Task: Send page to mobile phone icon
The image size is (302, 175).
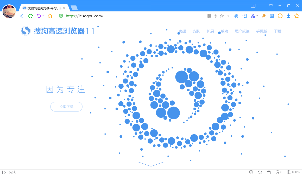Action: (x=245, y=16)
